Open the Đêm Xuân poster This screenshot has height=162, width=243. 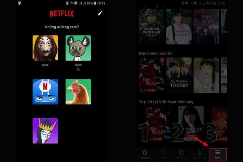[x=206, y=26]
